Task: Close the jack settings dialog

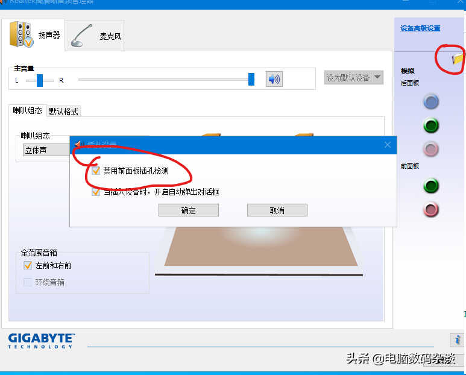Action: (387, 145)
